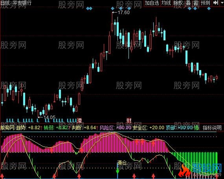Click the 17.60 high price label
The width and height of the screenshot is (224, 179).
[123, 13]
